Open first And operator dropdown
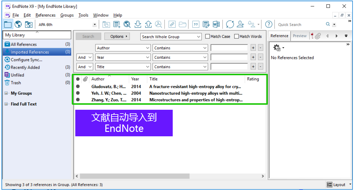The width and height of the screenshot is (354, 190). (x=85, y=57)
